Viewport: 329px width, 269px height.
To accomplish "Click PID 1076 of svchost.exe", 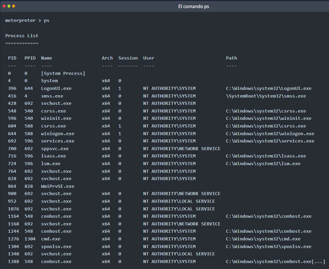I will tap(14, 209).
